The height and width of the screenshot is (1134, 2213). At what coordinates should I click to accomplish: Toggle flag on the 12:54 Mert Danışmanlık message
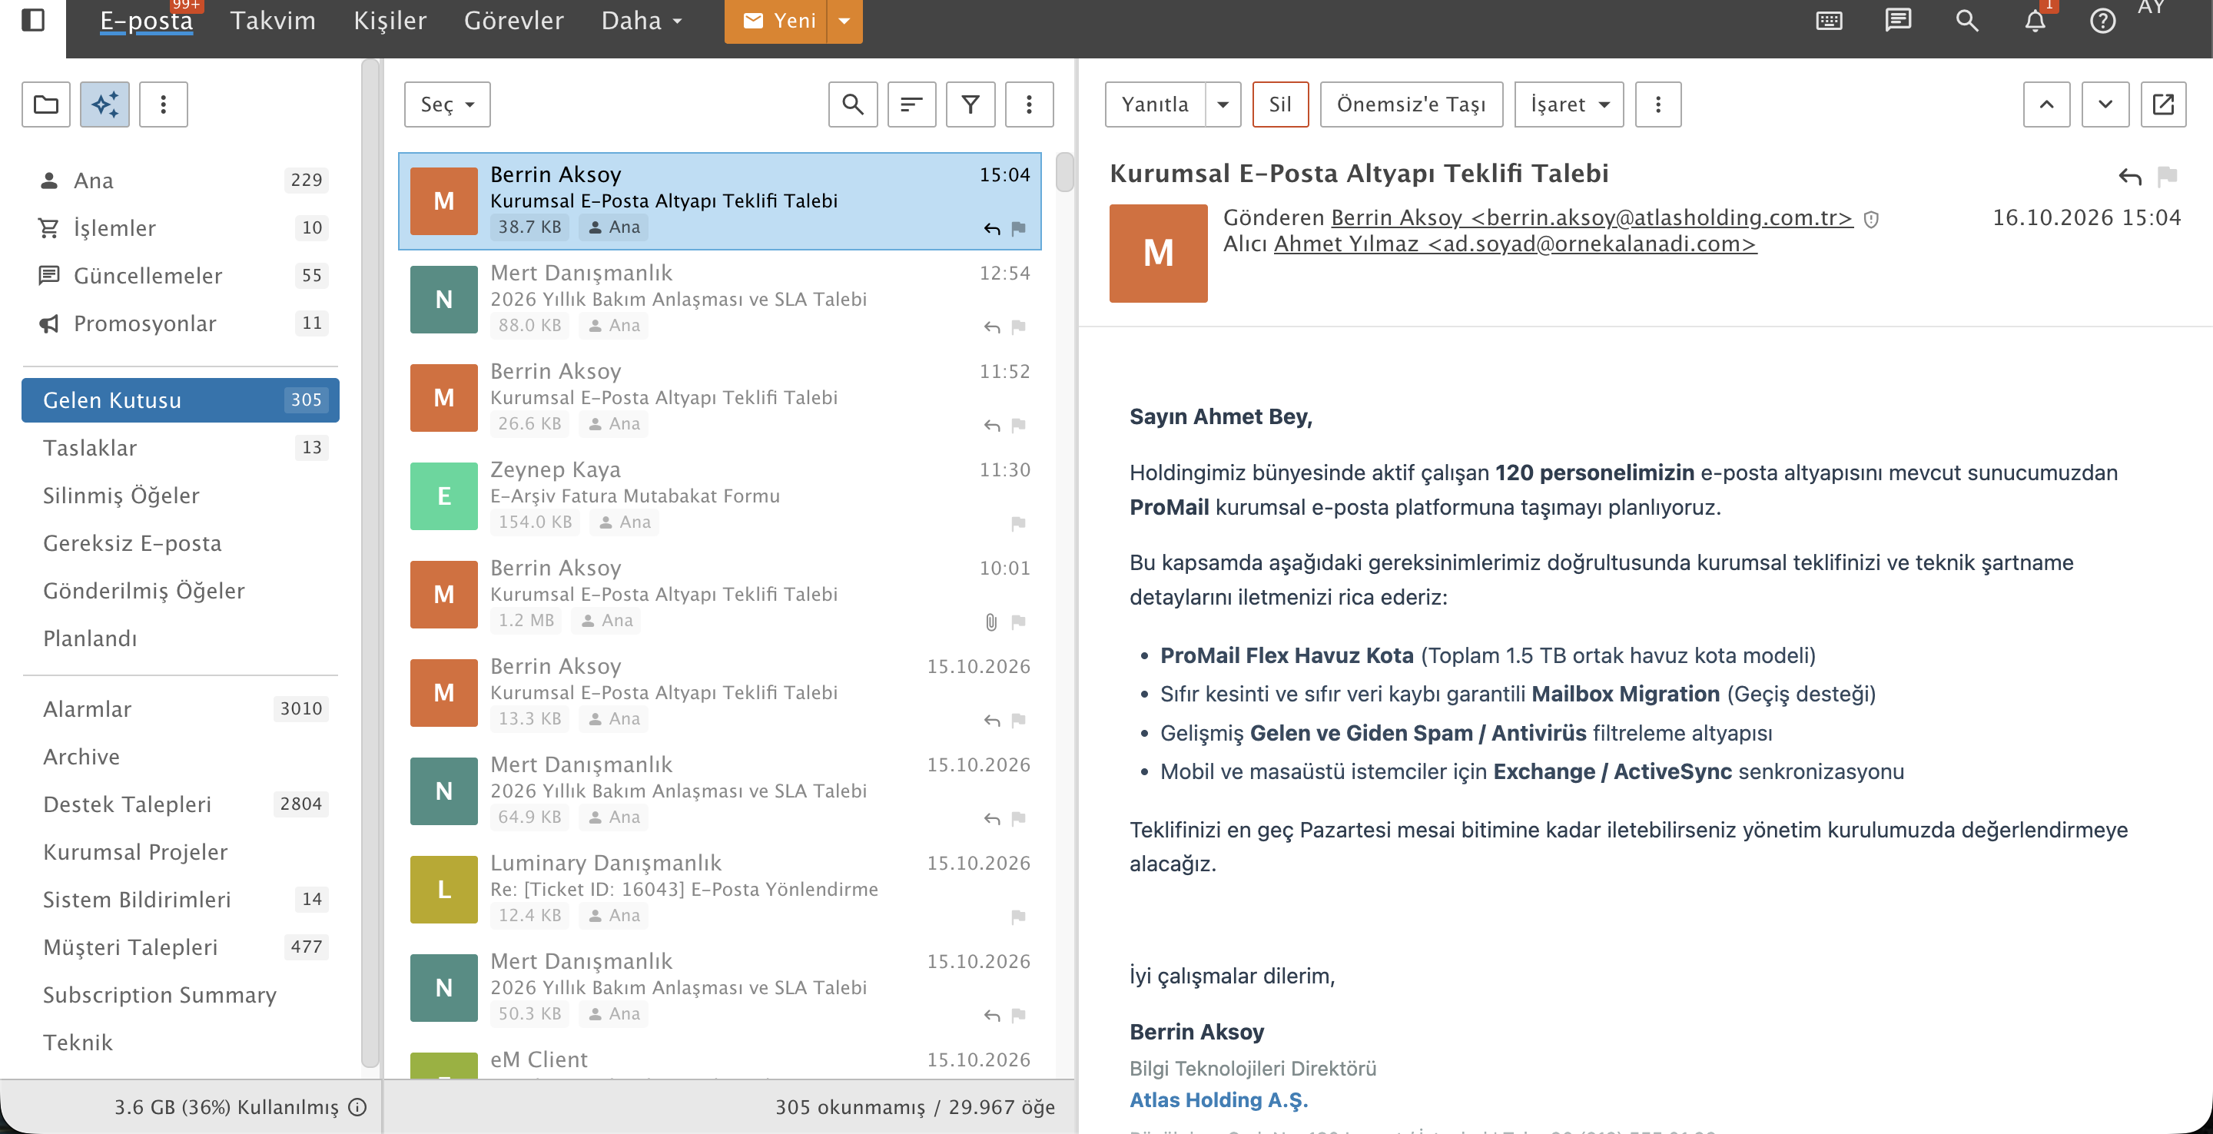1018,327
